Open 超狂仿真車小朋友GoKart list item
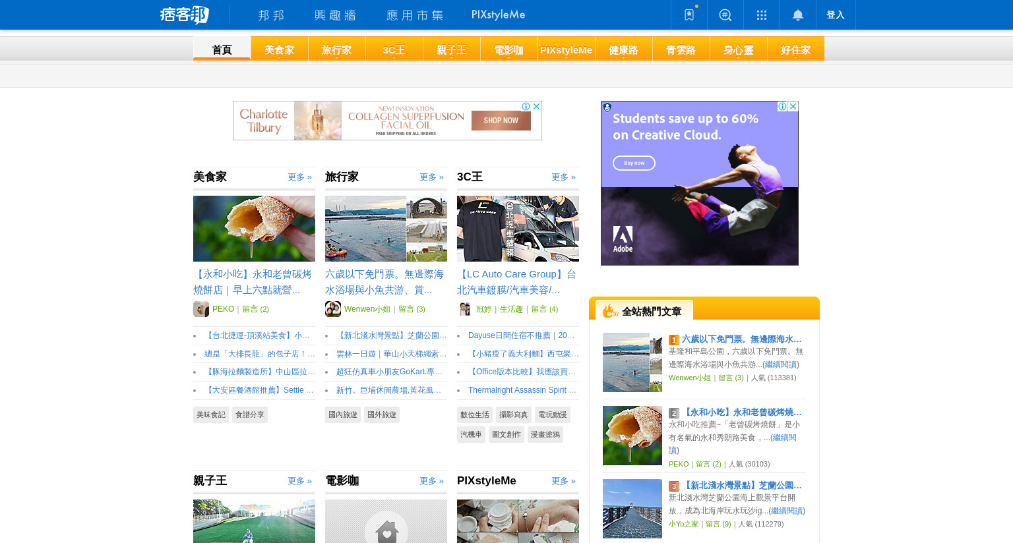The width and height of the screenshot is (1013, 543). coord(390,372)
